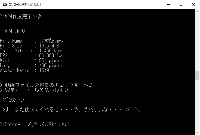This screenshot has width=200, height=135.
Task: Open the console system menu icon
Action: tap(5, 5)
